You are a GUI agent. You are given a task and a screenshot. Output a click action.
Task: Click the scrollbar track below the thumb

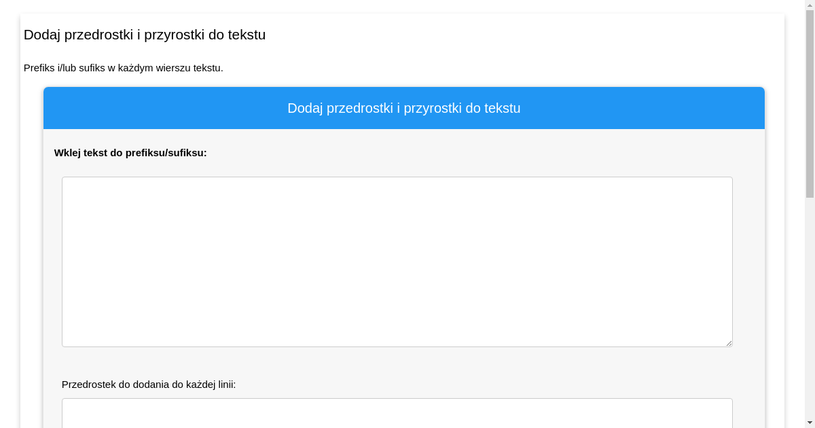click(x=809, y=306)
